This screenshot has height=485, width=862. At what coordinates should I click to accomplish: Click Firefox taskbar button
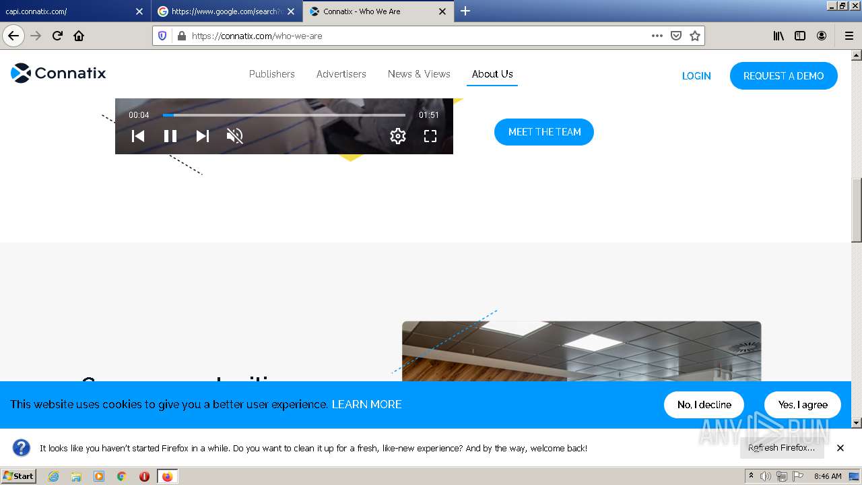[167, 476]
